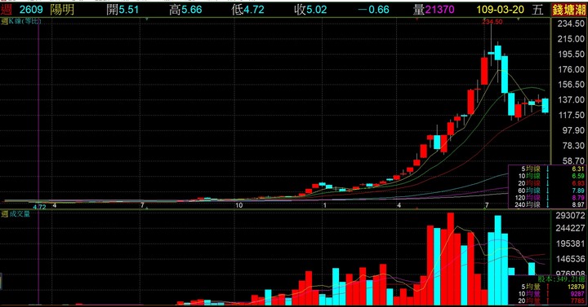Image resolution: width=588 pixels, height=307 pixels.
Task: Click the 234.50 peak price marker
Action: 492,22
